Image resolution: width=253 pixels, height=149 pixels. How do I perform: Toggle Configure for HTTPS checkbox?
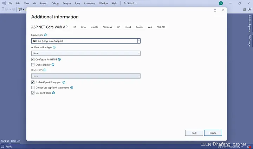[x=33, y=59]
